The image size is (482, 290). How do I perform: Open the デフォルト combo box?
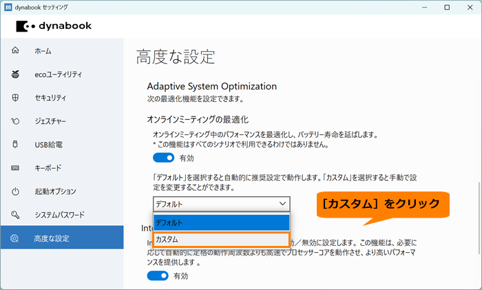[221, 204]
